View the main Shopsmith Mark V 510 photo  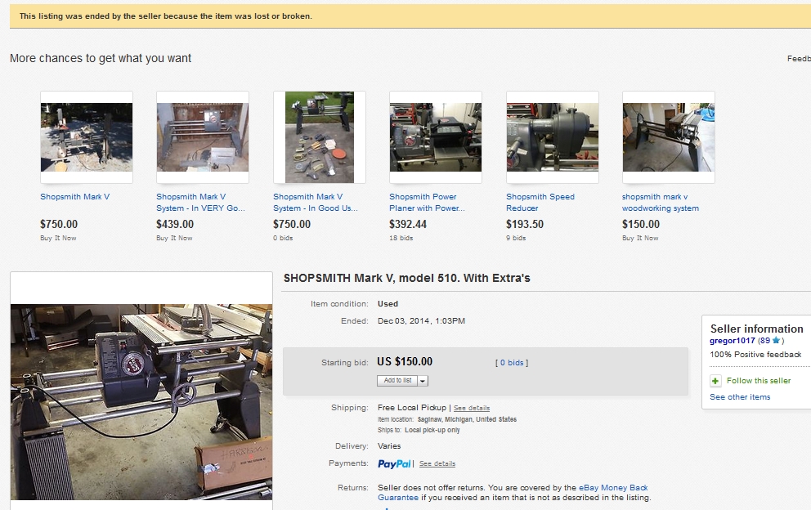141,401
